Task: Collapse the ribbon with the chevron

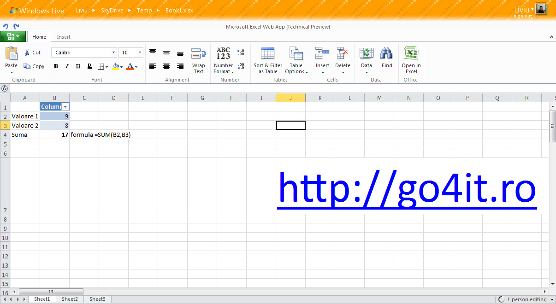Action: click(x=551, y=37)
